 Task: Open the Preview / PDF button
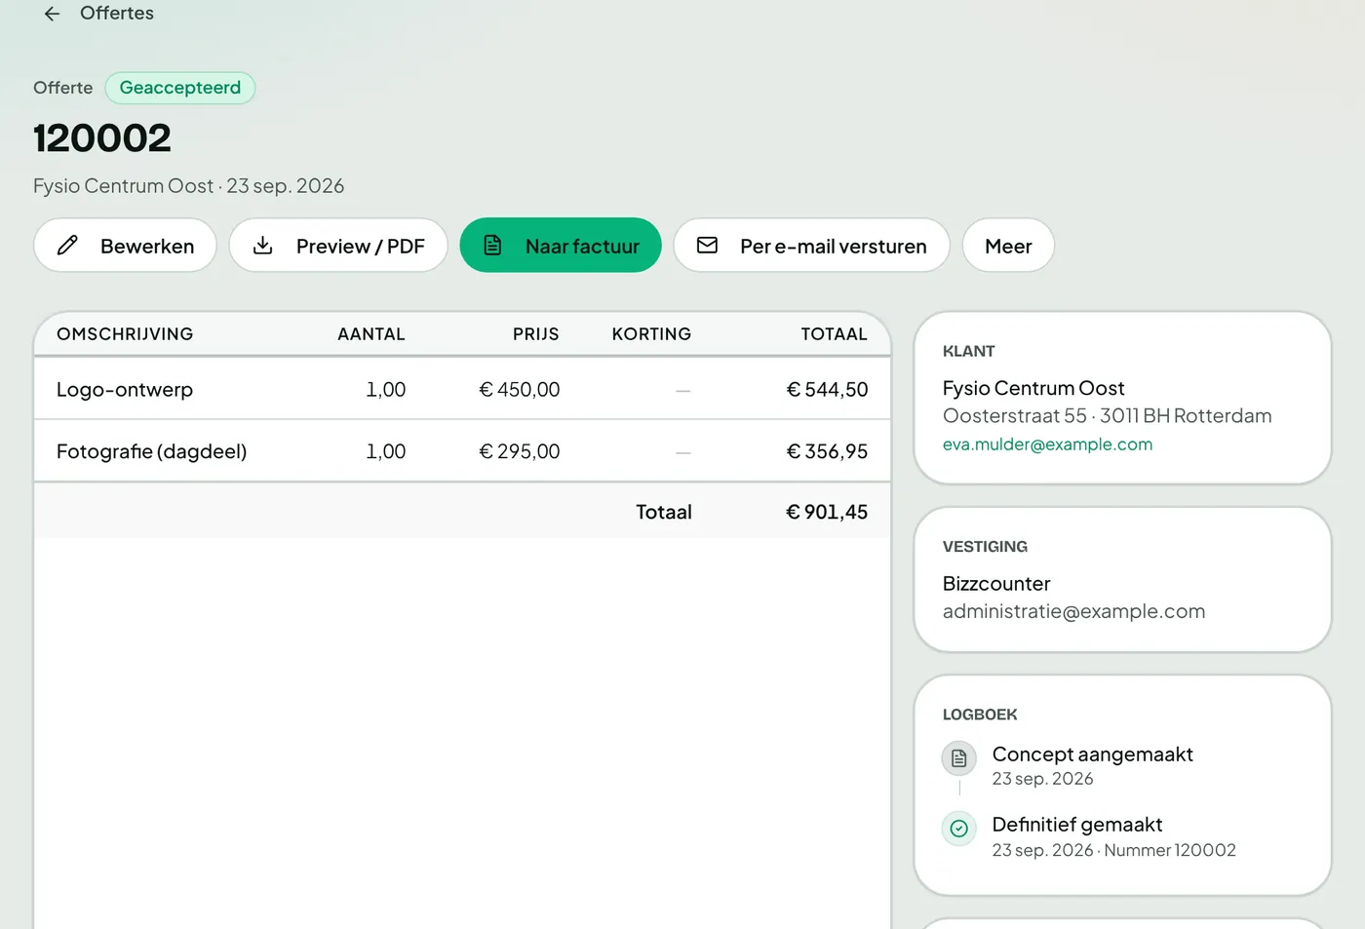[x=338, y=246]
